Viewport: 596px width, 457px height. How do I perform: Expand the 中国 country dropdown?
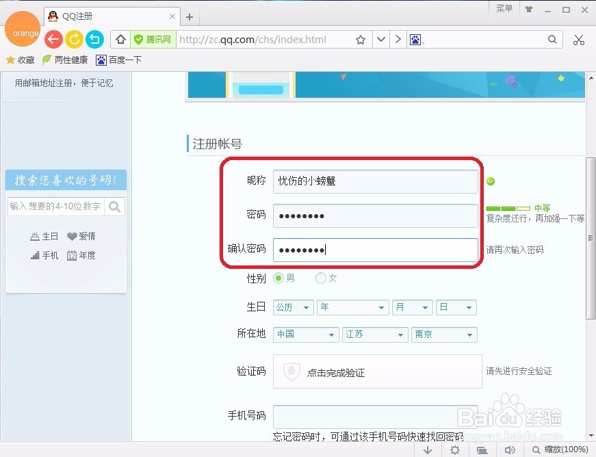click(x=305, y=335)
